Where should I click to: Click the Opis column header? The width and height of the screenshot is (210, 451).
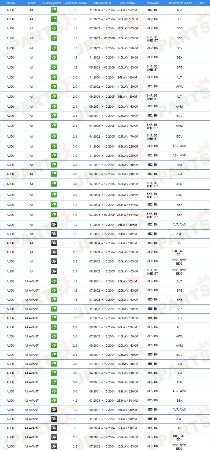pos(201,3)
